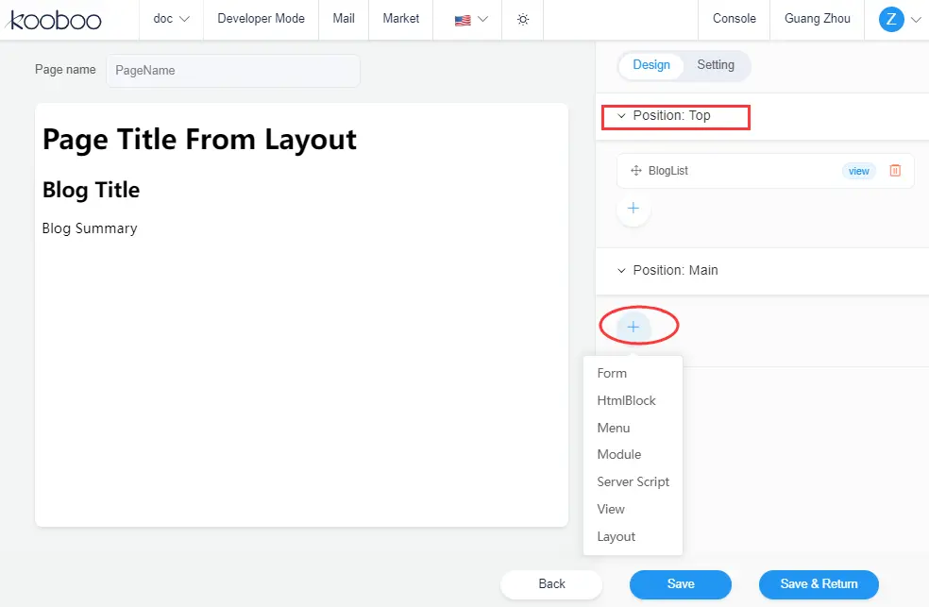Click the plus button under Position: Main
Image resolution: width=929 pixels, height=607 pixels.
tap(633, 327)
